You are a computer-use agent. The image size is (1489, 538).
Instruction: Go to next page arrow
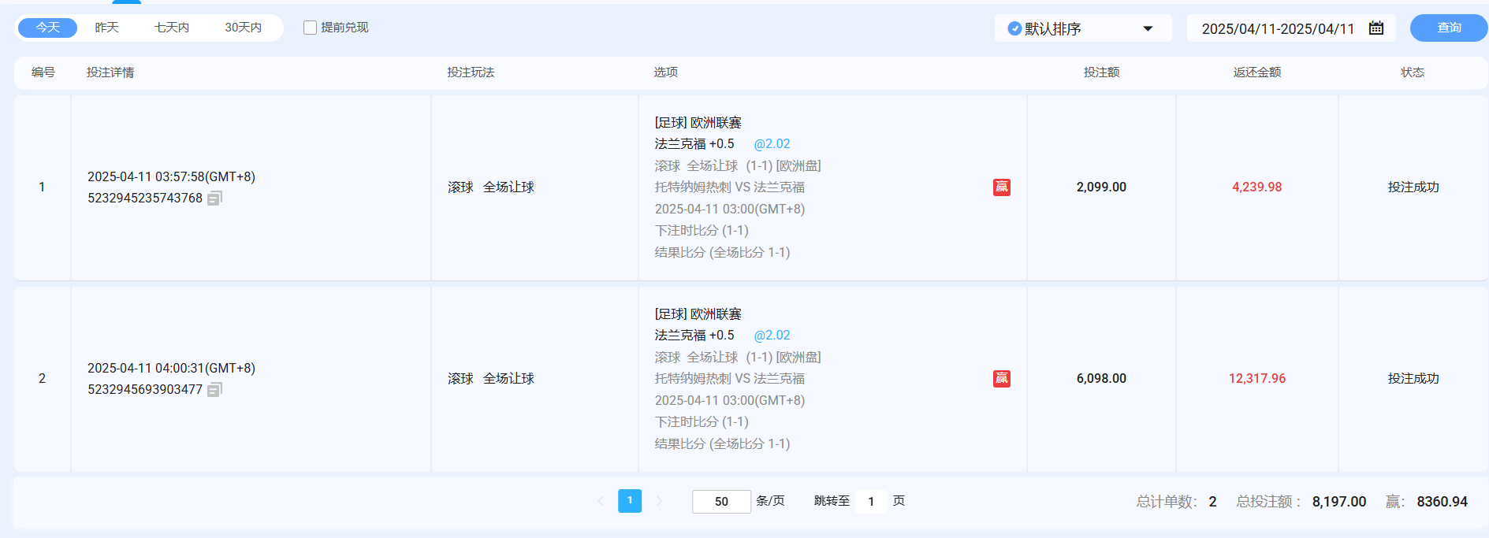(660, 501)
